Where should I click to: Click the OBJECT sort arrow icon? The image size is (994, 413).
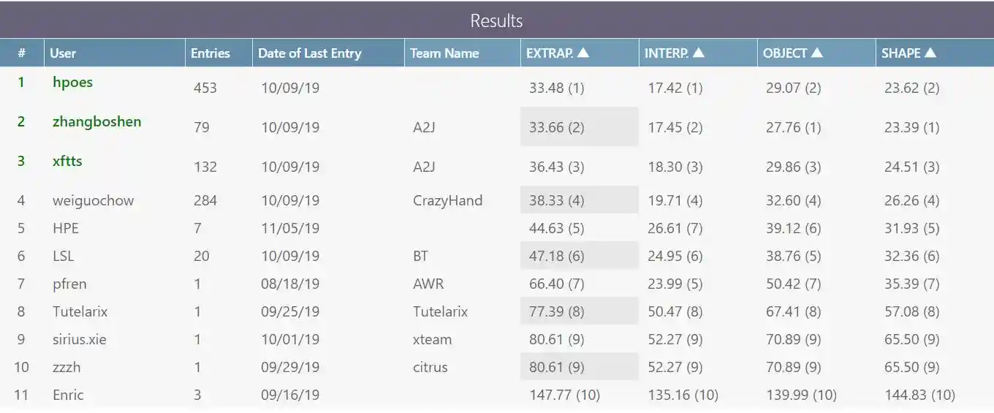coord(817,53)
